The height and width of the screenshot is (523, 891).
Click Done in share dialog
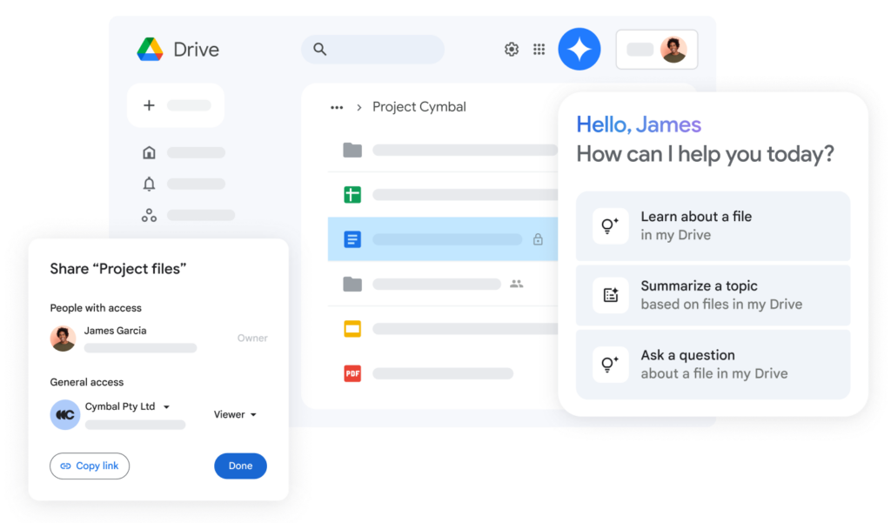coord(240,466)
